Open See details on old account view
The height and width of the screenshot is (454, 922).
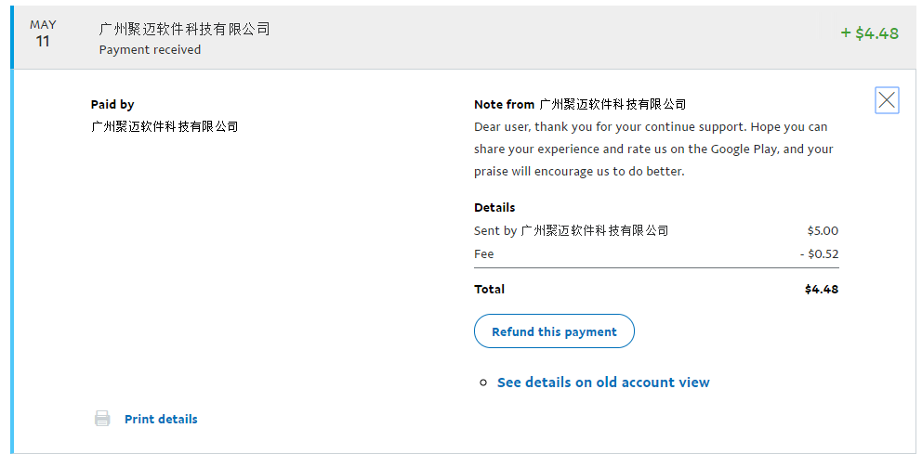[x=602, y=383]
